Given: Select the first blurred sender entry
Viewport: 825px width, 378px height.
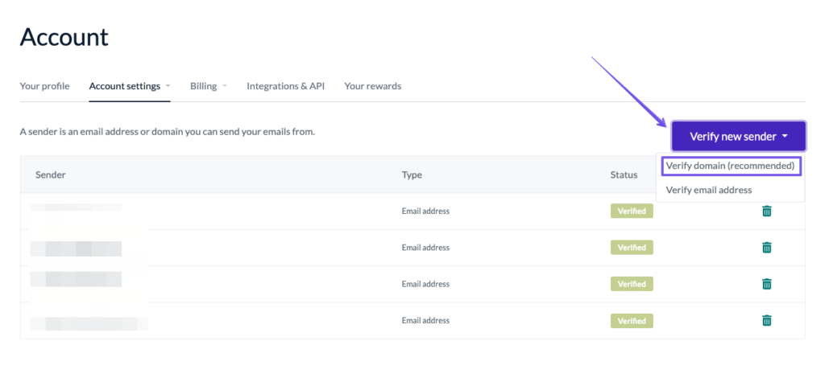Looking at the screenshot, I should tap(77, 211).
